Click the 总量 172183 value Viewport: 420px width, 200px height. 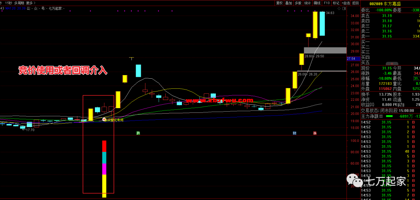(385, 84)
